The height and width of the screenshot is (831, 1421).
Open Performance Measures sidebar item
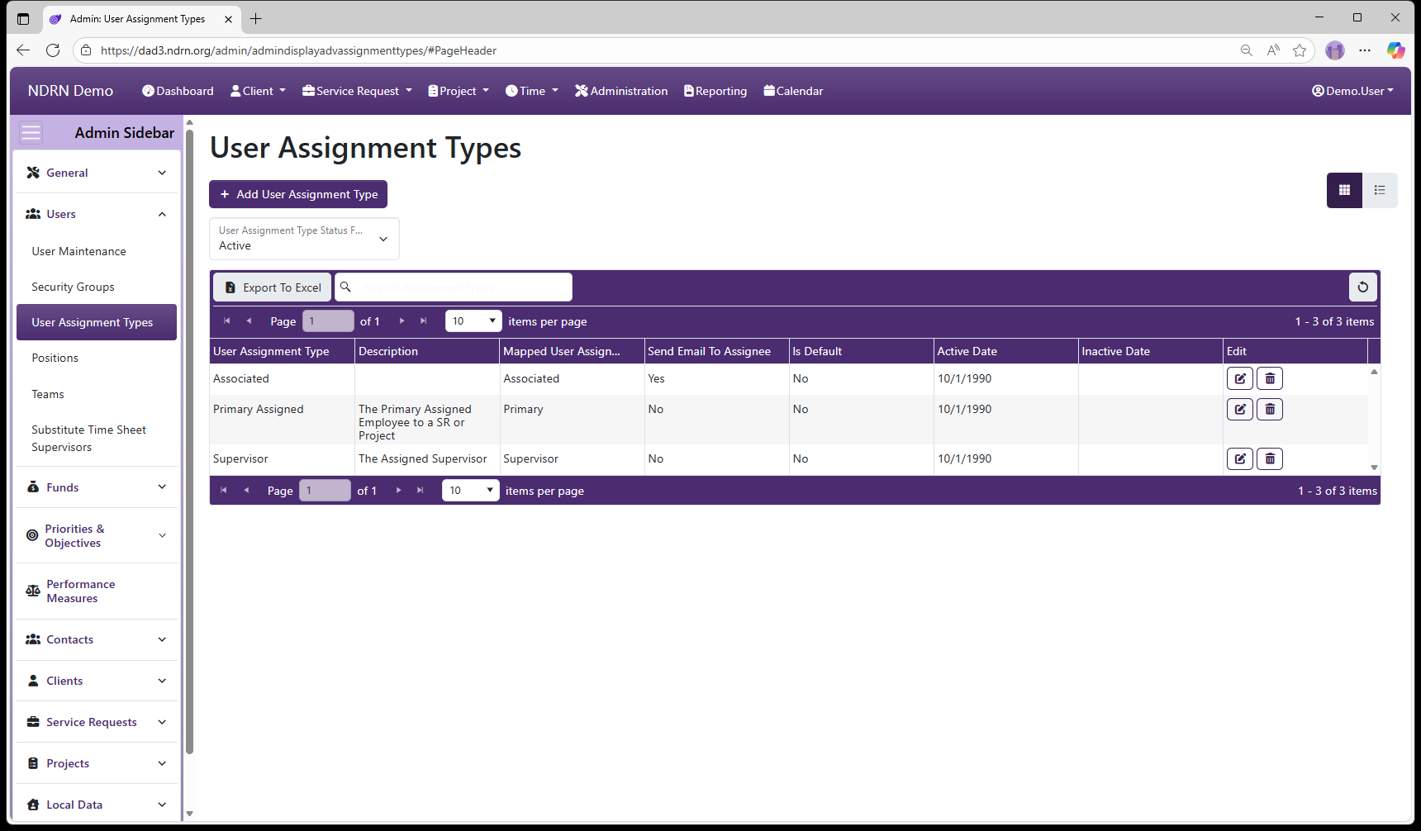[96, 591]
